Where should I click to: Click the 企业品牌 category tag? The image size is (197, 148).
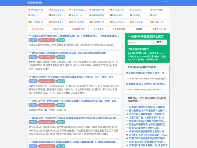coord(61,40)
